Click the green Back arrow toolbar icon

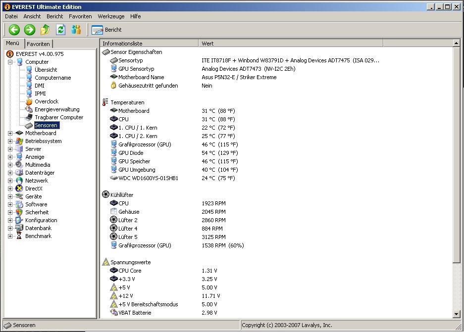pyautogui.click(x=14, y=30)
